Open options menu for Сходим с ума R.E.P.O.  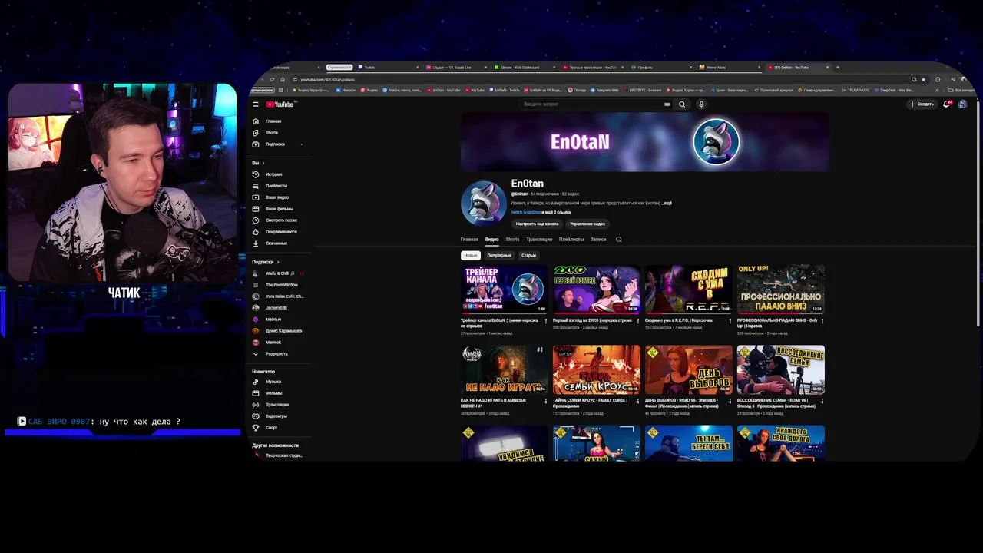click(x=730, y=321)
